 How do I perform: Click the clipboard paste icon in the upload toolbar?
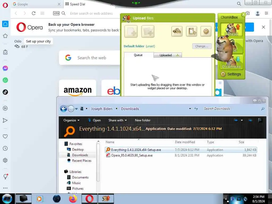point(192,31)
